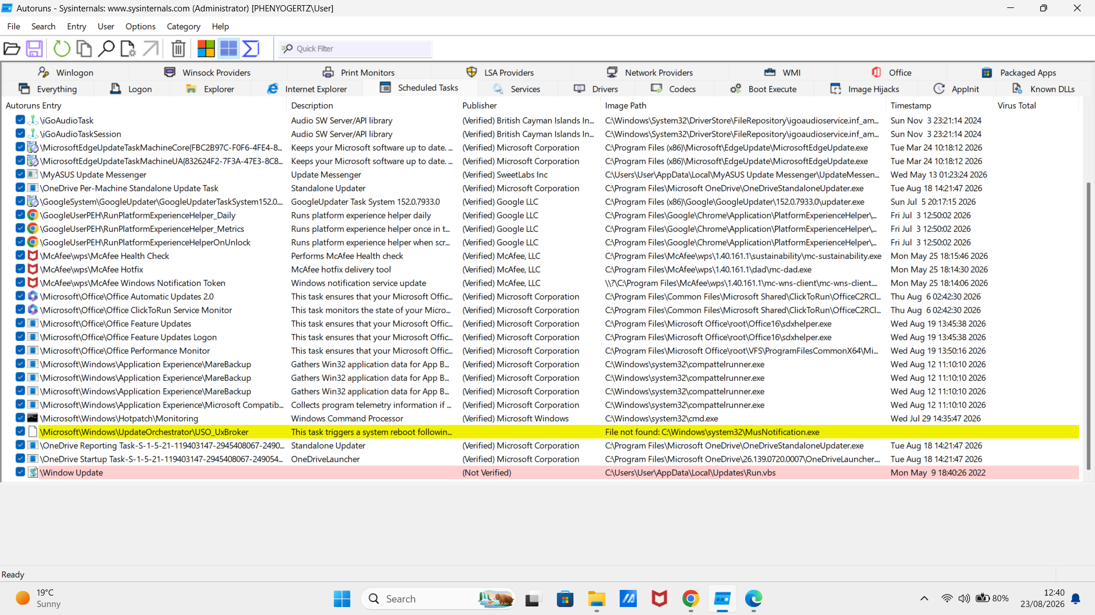Switch to the Services tab
This screenshot has width=1095, height=615.
(516, 89)
